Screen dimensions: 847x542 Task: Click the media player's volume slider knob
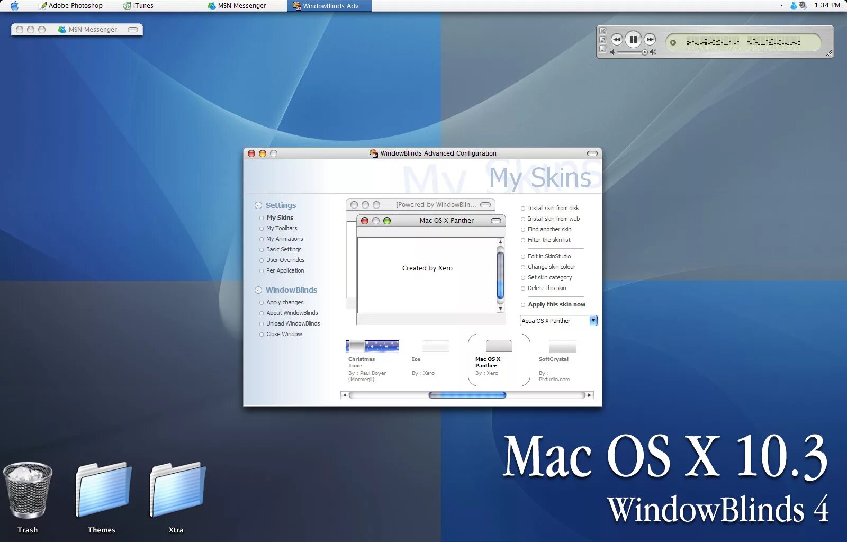tap(644, 52)
